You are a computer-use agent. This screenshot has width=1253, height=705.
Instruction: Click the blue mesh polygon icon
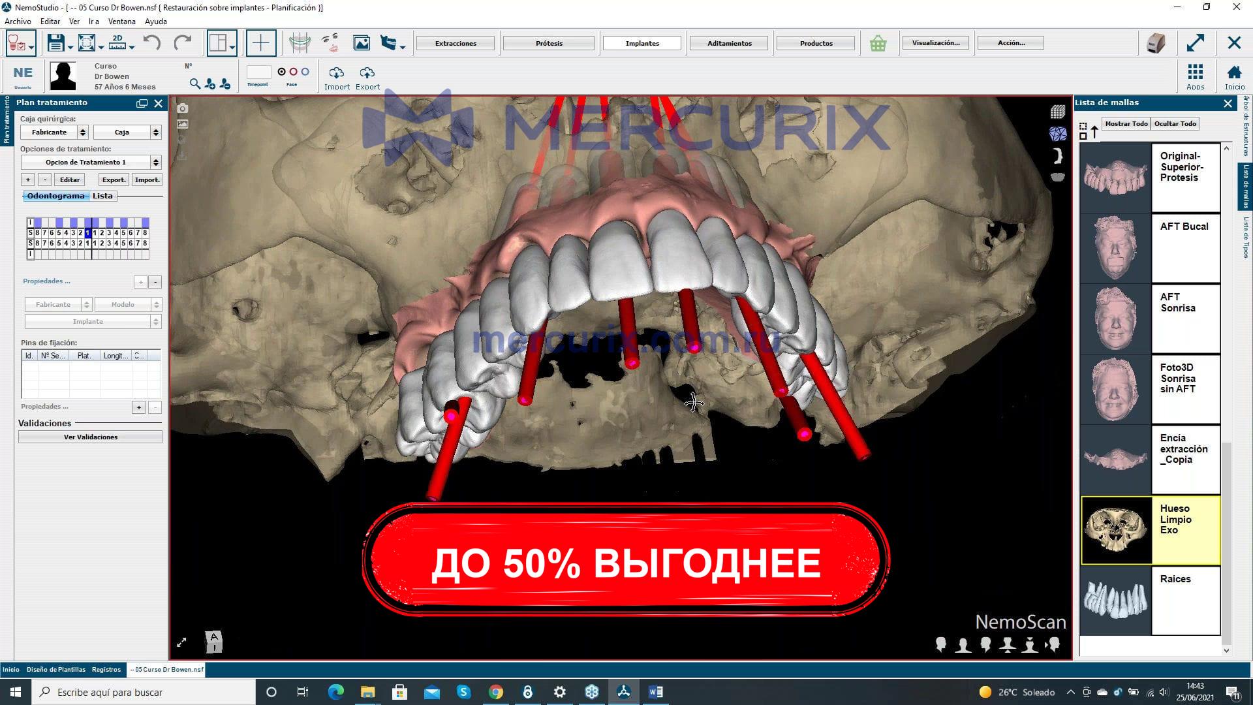click(1058, 134)
